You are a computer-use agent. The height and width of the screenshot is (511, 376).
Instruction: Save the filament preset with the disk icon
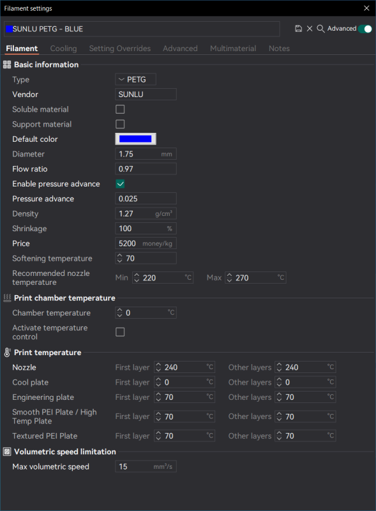(x=298, y=29)
